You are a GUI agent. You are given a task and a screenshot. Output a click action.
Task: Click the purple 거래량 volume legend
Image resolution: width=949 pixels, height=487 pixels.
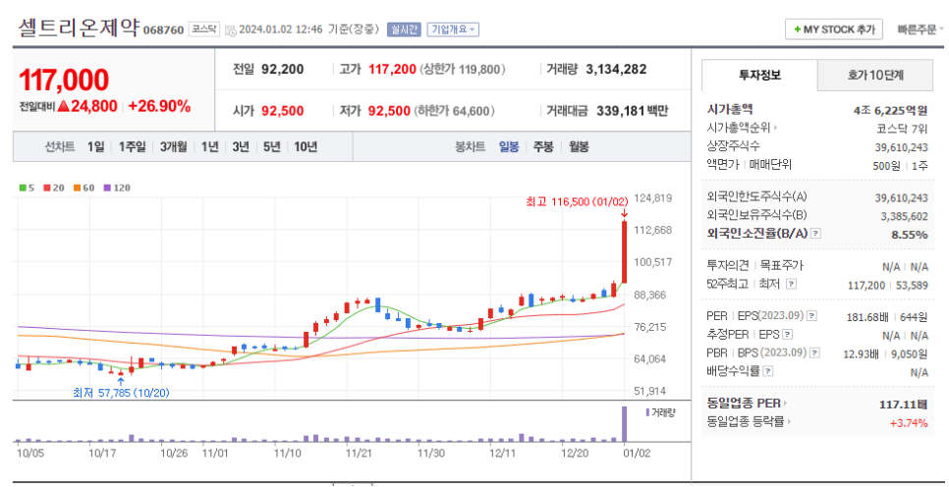[660, 412]
